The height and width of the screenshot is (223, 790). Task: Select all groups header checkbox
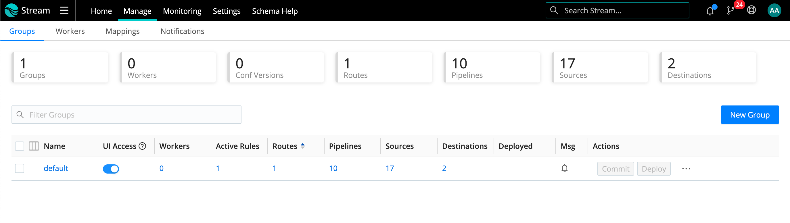(20, 146)
